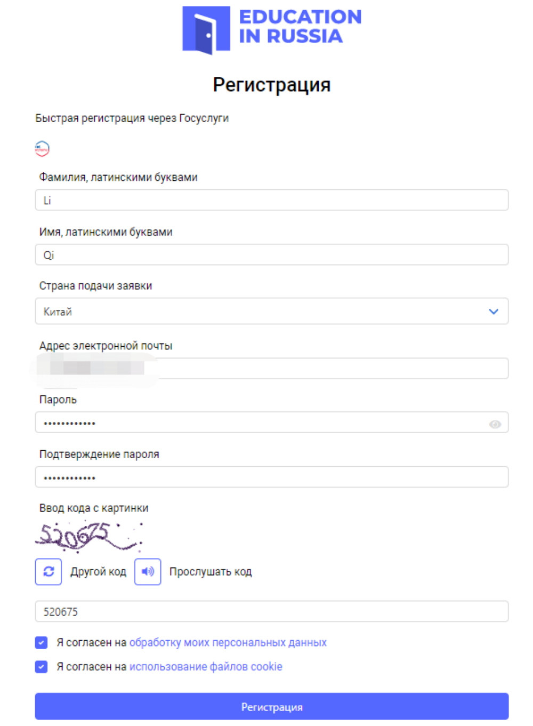Screen dimensions: 533x726
Task: Click the first name field containing 'Qi'
Action: (x=272, y=255)
